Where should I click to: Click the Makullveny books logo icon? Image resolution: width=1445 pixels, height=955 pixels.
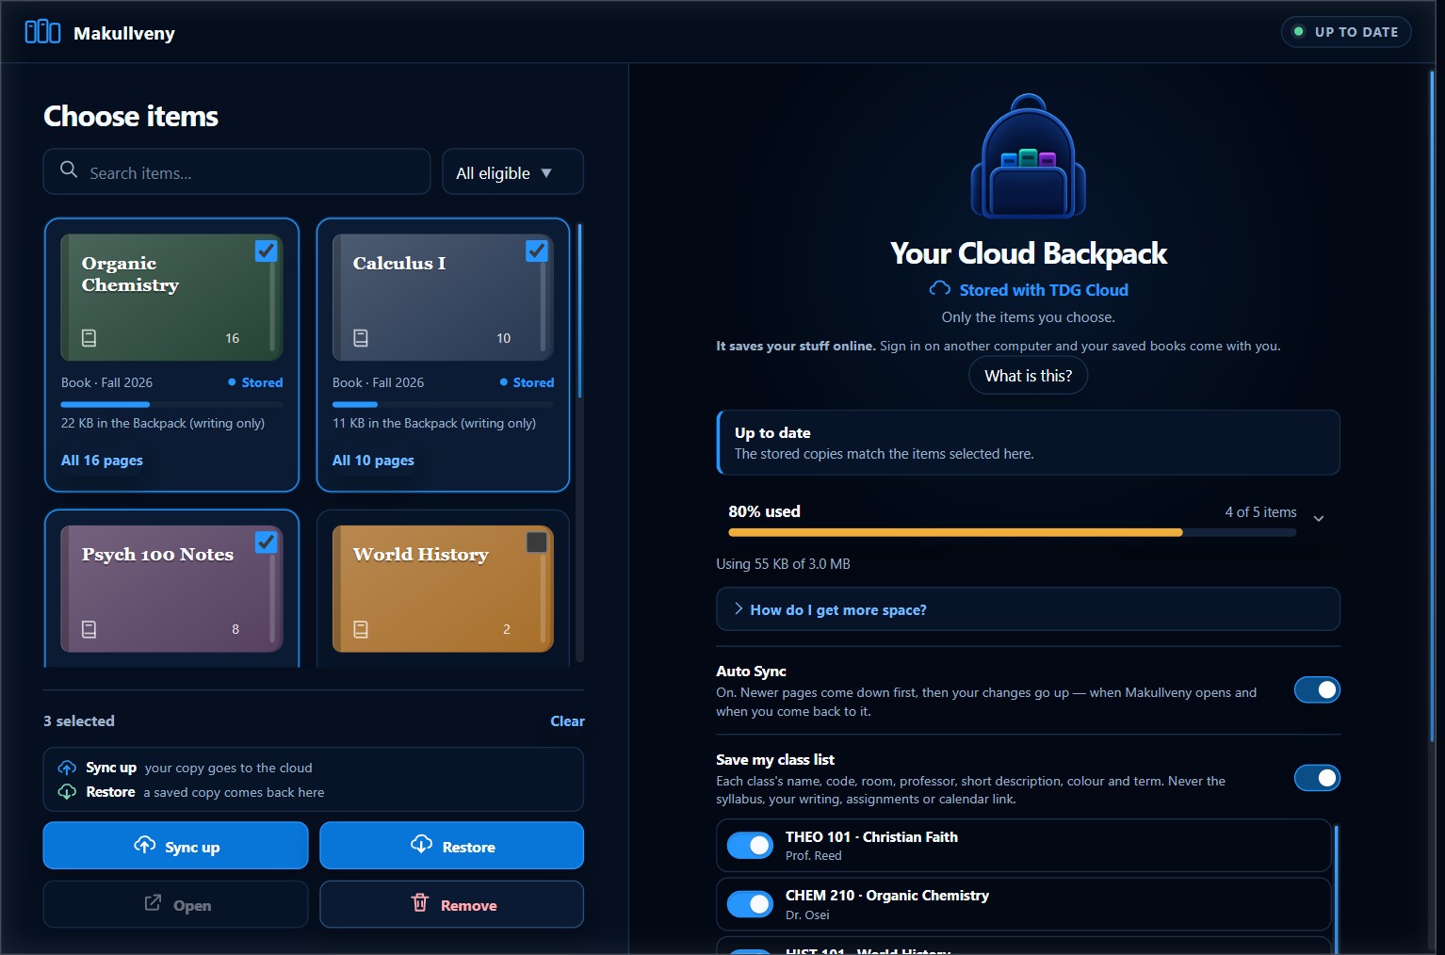[42, 32]
